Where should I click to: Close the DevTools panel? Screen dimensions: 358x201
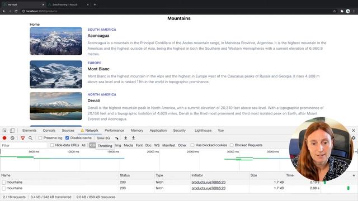354,130
